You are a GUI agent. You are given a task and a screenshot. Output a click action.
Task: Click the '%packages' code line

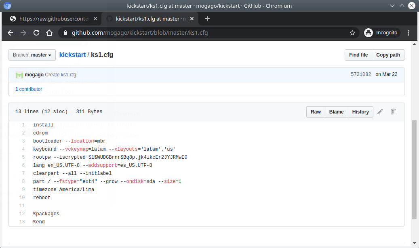click(x=46, y=214)
